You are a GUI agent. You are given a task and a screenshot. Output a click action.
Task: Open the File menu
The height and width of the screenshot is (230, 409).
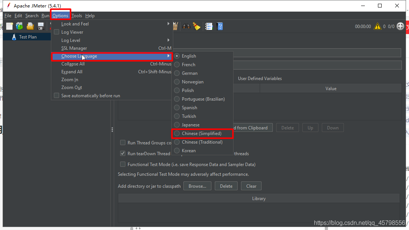[x=8, y=16]
